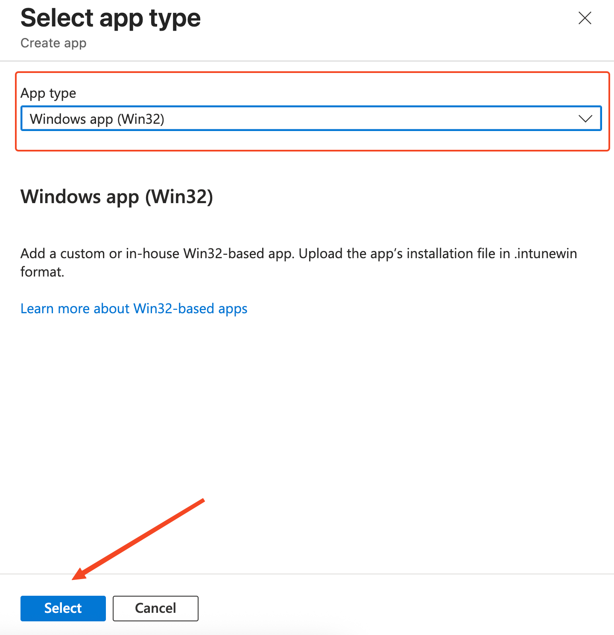Viewport: 614px width, 635px height.
Task: Open Learn more about Win32-based apps link
Action: [134, 309]
